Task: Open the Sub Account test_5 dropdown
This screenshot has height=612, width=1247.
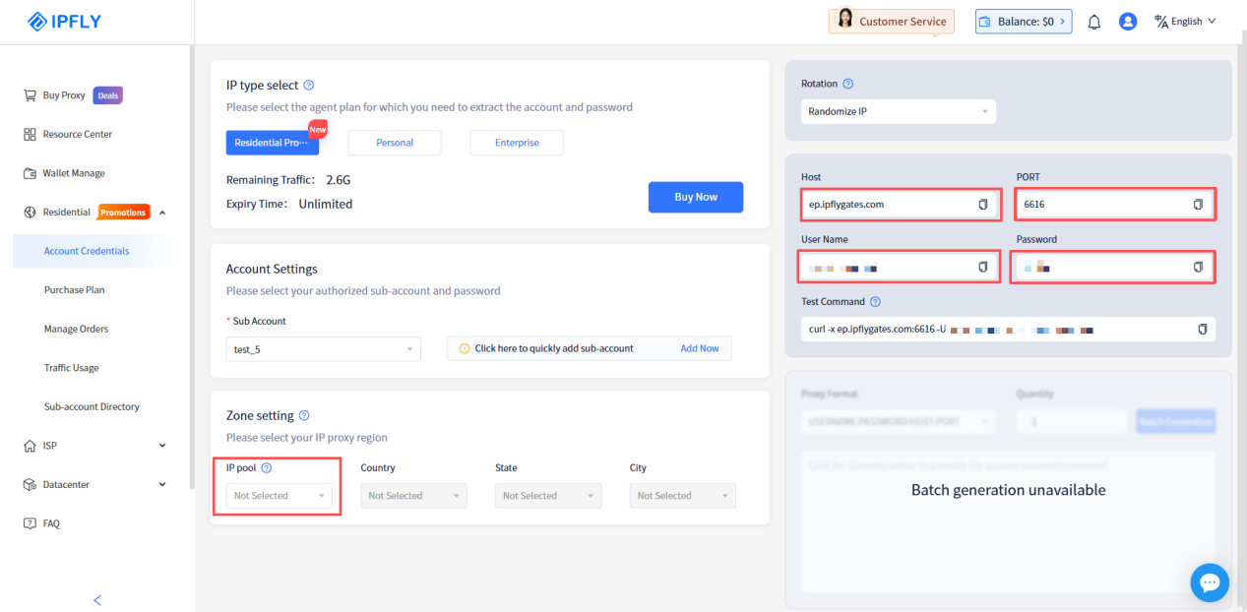Action: pyautogui.click(x=323, y=348)
